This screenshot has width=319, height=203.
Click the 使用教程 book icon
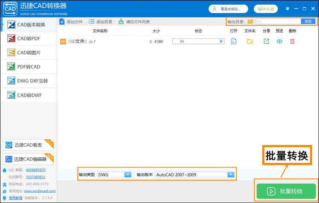(x=4, y=198)
